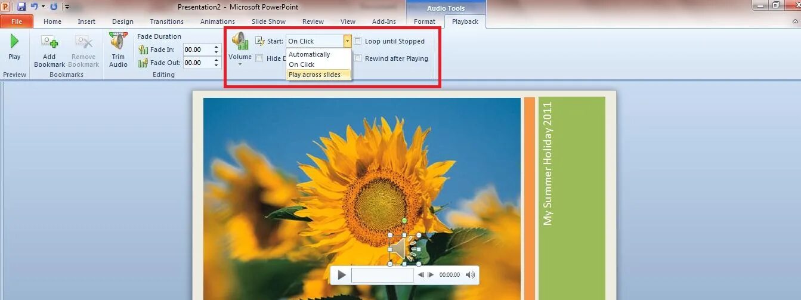The image size is (801, 300).
Task: Click the Start lightning icon
Action: tap(260, 41)
